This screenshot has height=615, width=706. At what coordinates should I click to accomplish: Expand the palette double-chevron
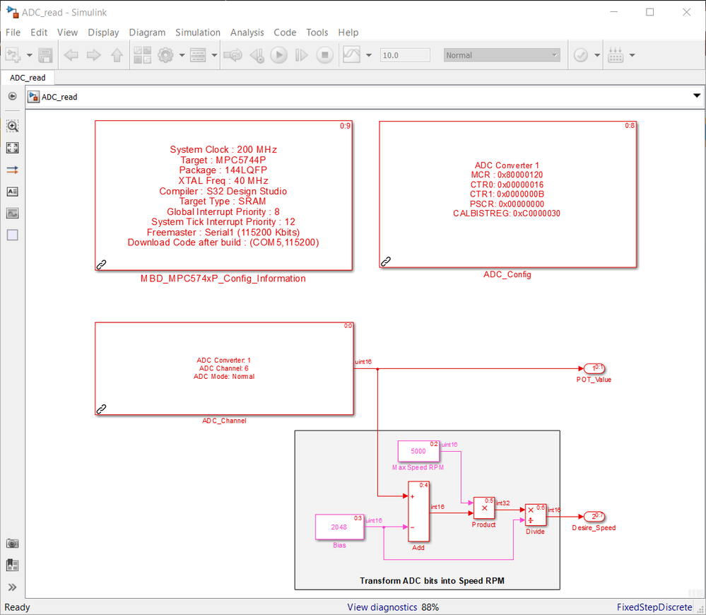(x=13, y=587)
